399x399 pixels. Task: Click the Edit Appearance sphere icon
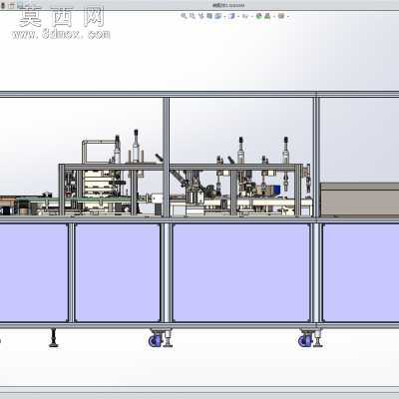point(259,16)
